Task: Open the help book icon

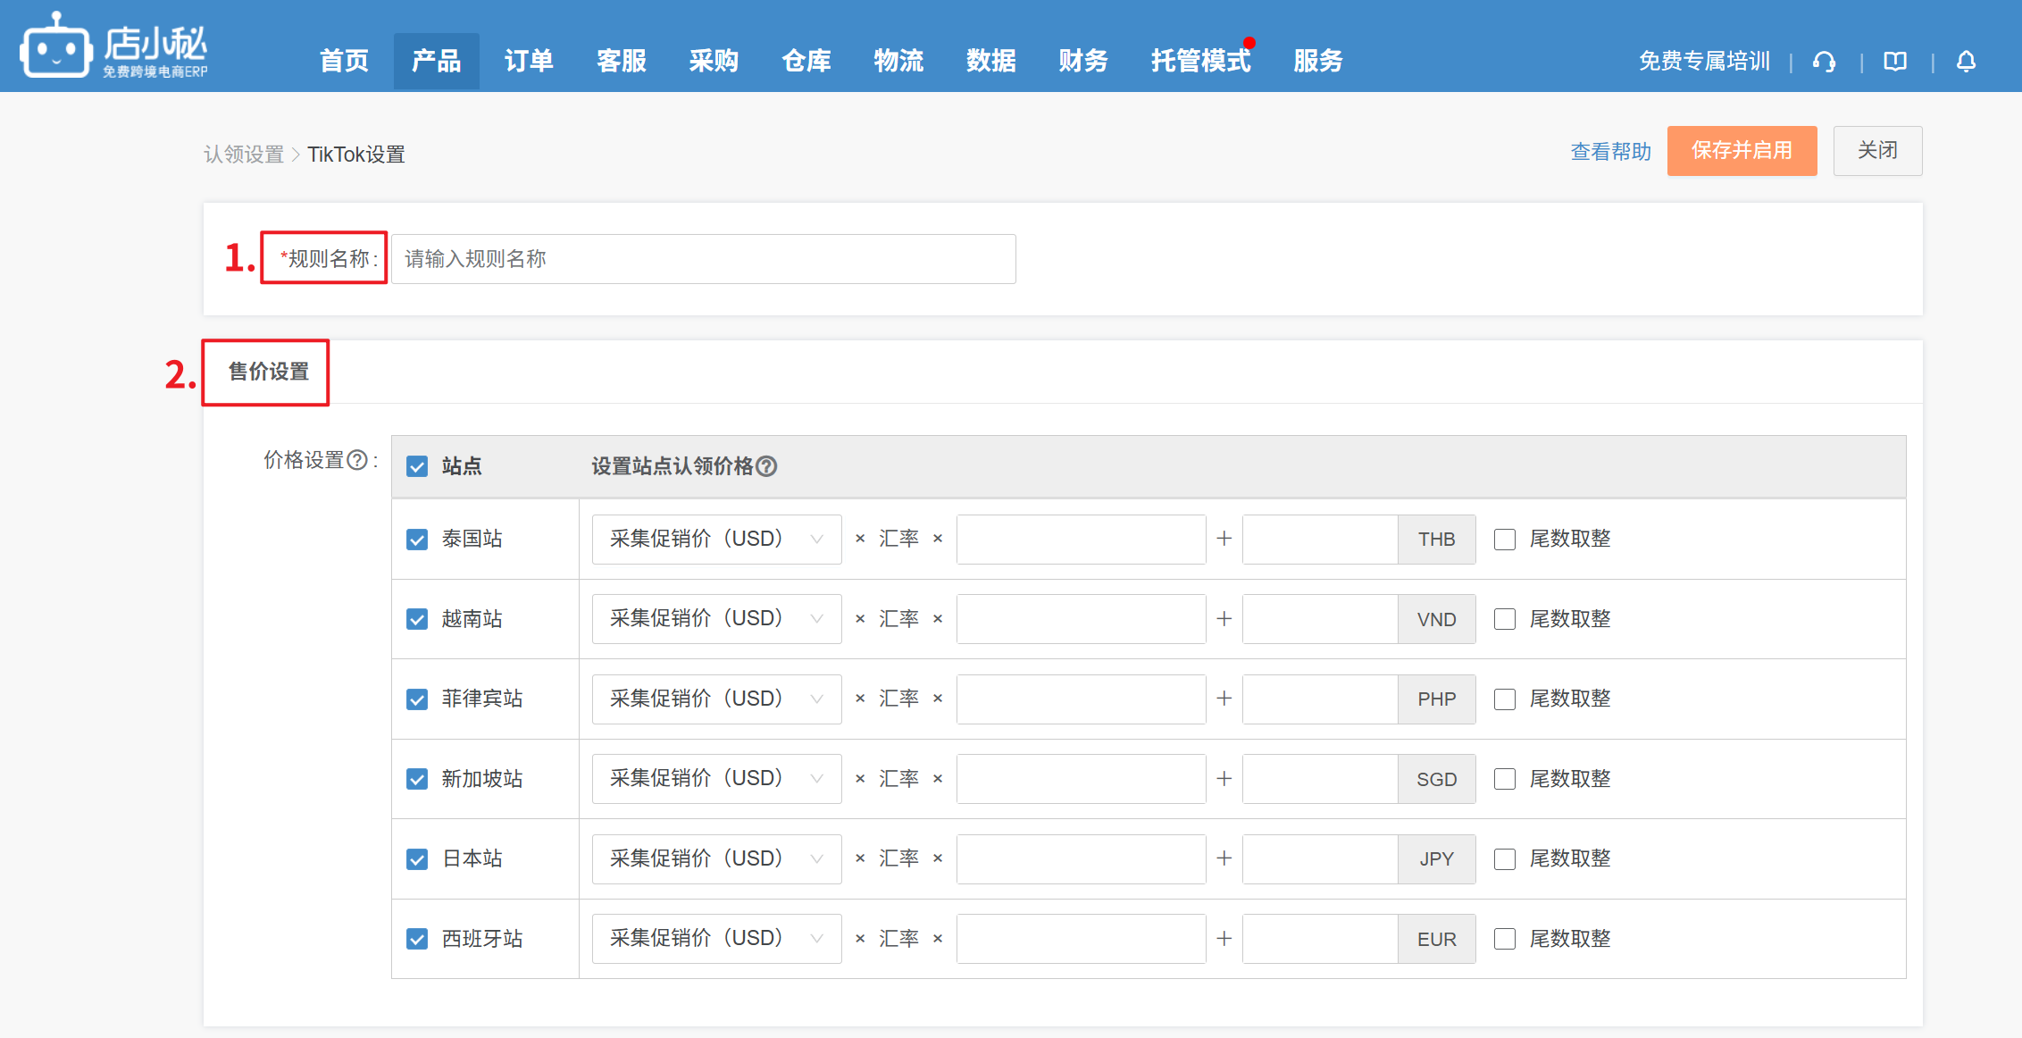Action: pyautogui.click(x=1895, y=62)
